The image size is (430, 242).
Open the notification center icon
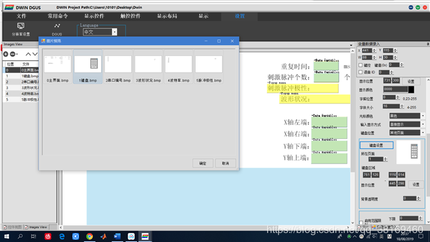421,236
